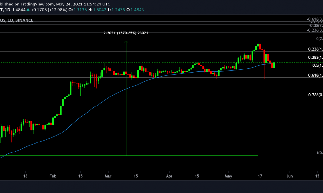Select the '0.5(1.' Fibonacci level label
This screenshot has width=323, height=193.
point(318,65)
